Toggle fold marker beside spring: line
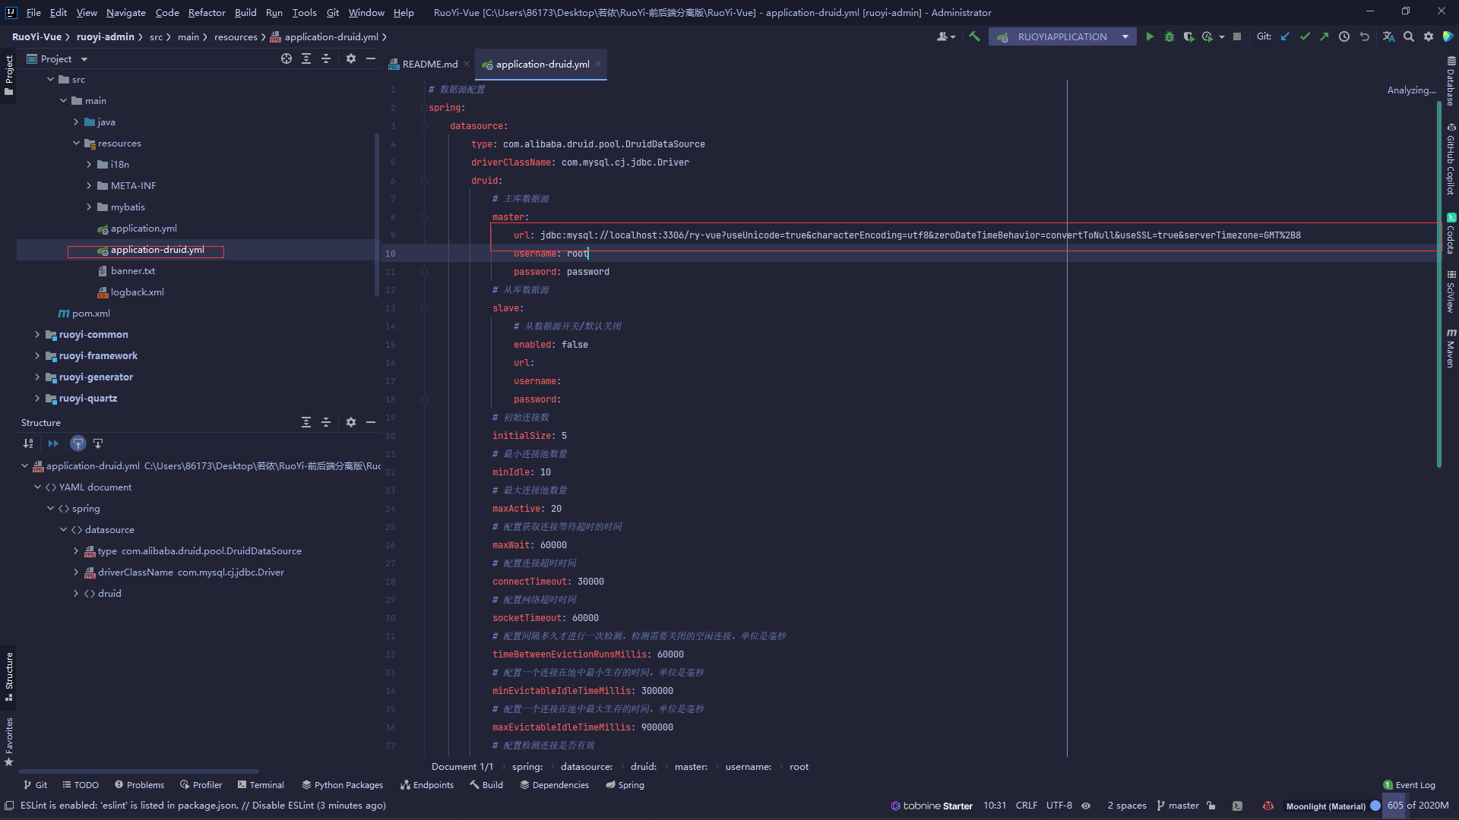 tap(424, 108)
